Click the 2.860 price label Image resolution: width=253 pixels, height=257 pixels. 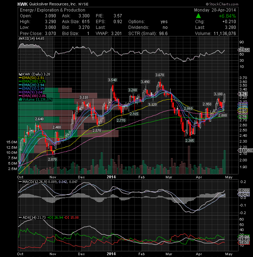pos(188,109)
